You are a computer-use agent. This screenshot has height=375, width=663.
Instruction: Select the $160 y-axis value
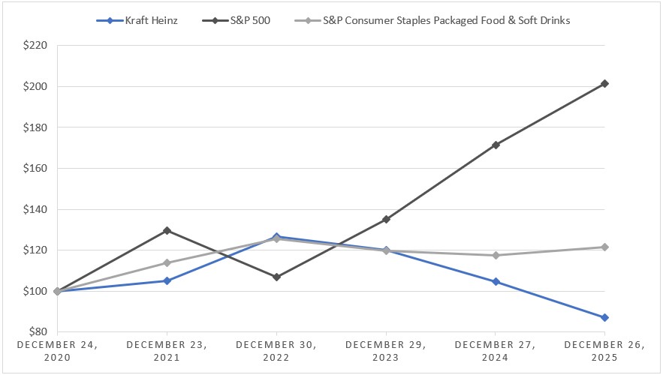[36, 168]
